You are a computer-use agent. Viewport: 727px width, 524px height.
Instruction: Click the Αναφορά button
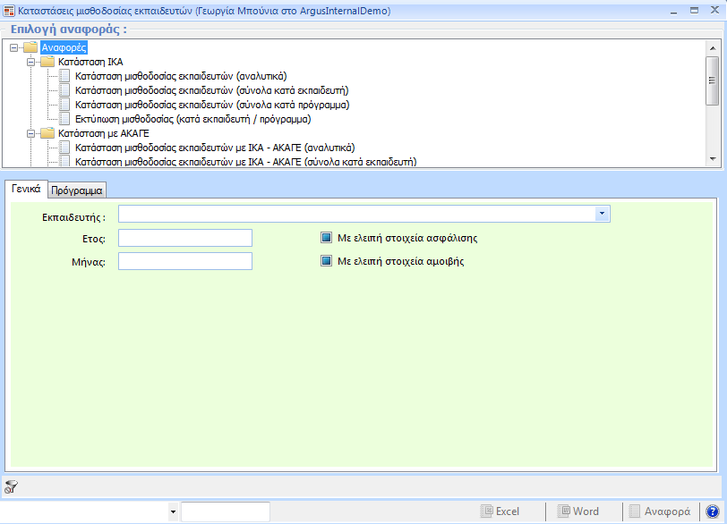pos(659,511)
